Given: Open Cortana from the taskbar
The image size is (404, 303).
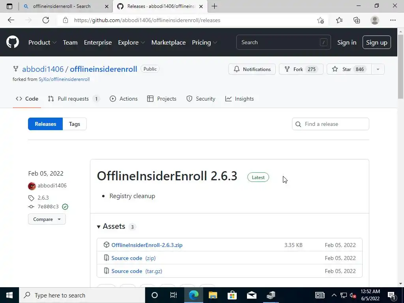Looking at the screenshot, I should point(154,295).
